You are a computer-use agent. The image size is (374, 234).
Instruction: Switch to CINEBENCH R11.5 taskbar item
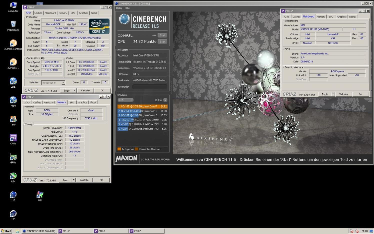pos(39,231)
